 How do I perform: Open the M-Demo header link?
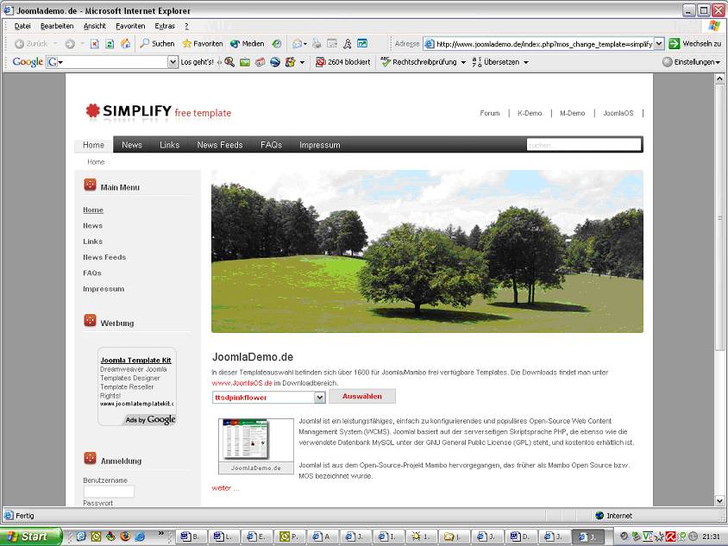(x=573, y=113)
